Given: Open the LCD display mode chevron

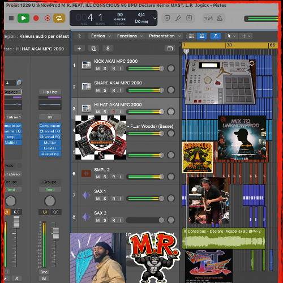Looking at the screenshot, I should point(155,18).
